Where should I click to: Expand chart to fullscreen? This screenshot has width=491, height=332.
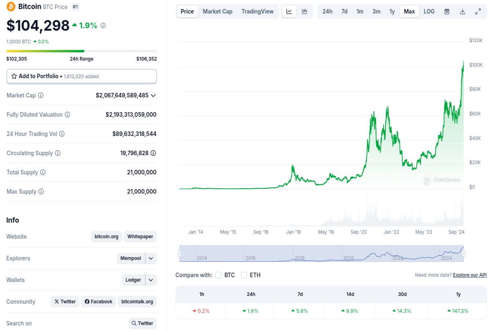[x=478, y=11]
